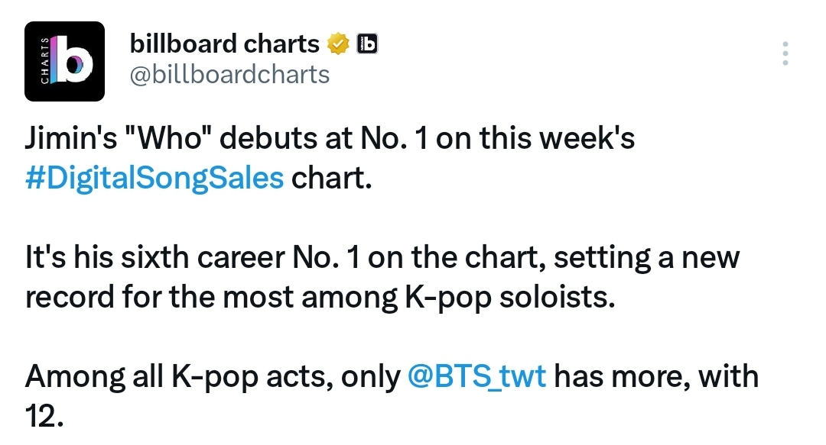The width and height of the screenshot is (826, 445).
Task: Click the vertical CHARTS text on avatar
Action: click(x=45, y=60)
